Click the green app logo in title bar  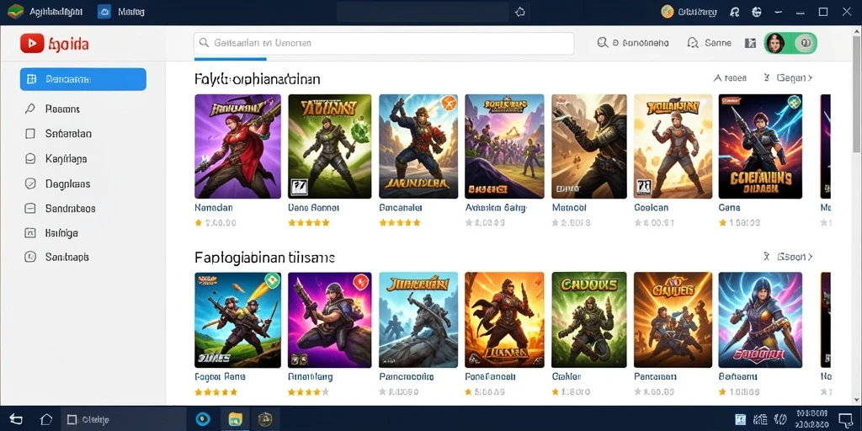pos(15,12)
